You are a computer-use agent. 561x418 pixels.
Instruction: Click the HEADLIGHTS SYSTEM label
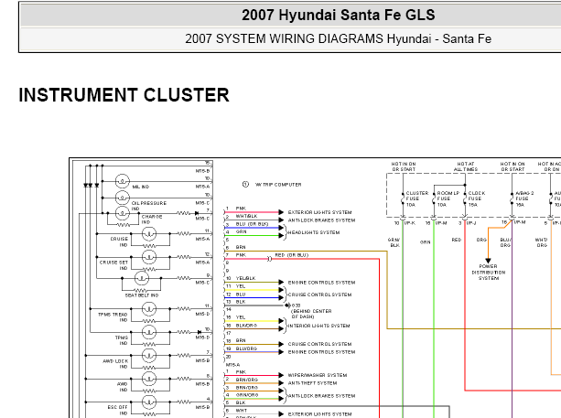[314, 232]
